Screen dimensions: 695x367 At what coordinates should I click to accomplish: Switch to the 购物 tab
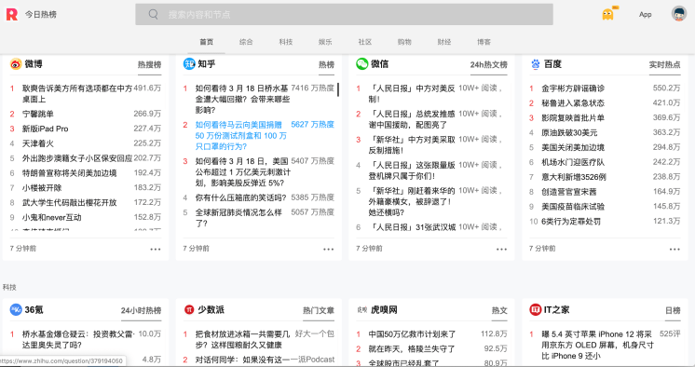[404, 42]
